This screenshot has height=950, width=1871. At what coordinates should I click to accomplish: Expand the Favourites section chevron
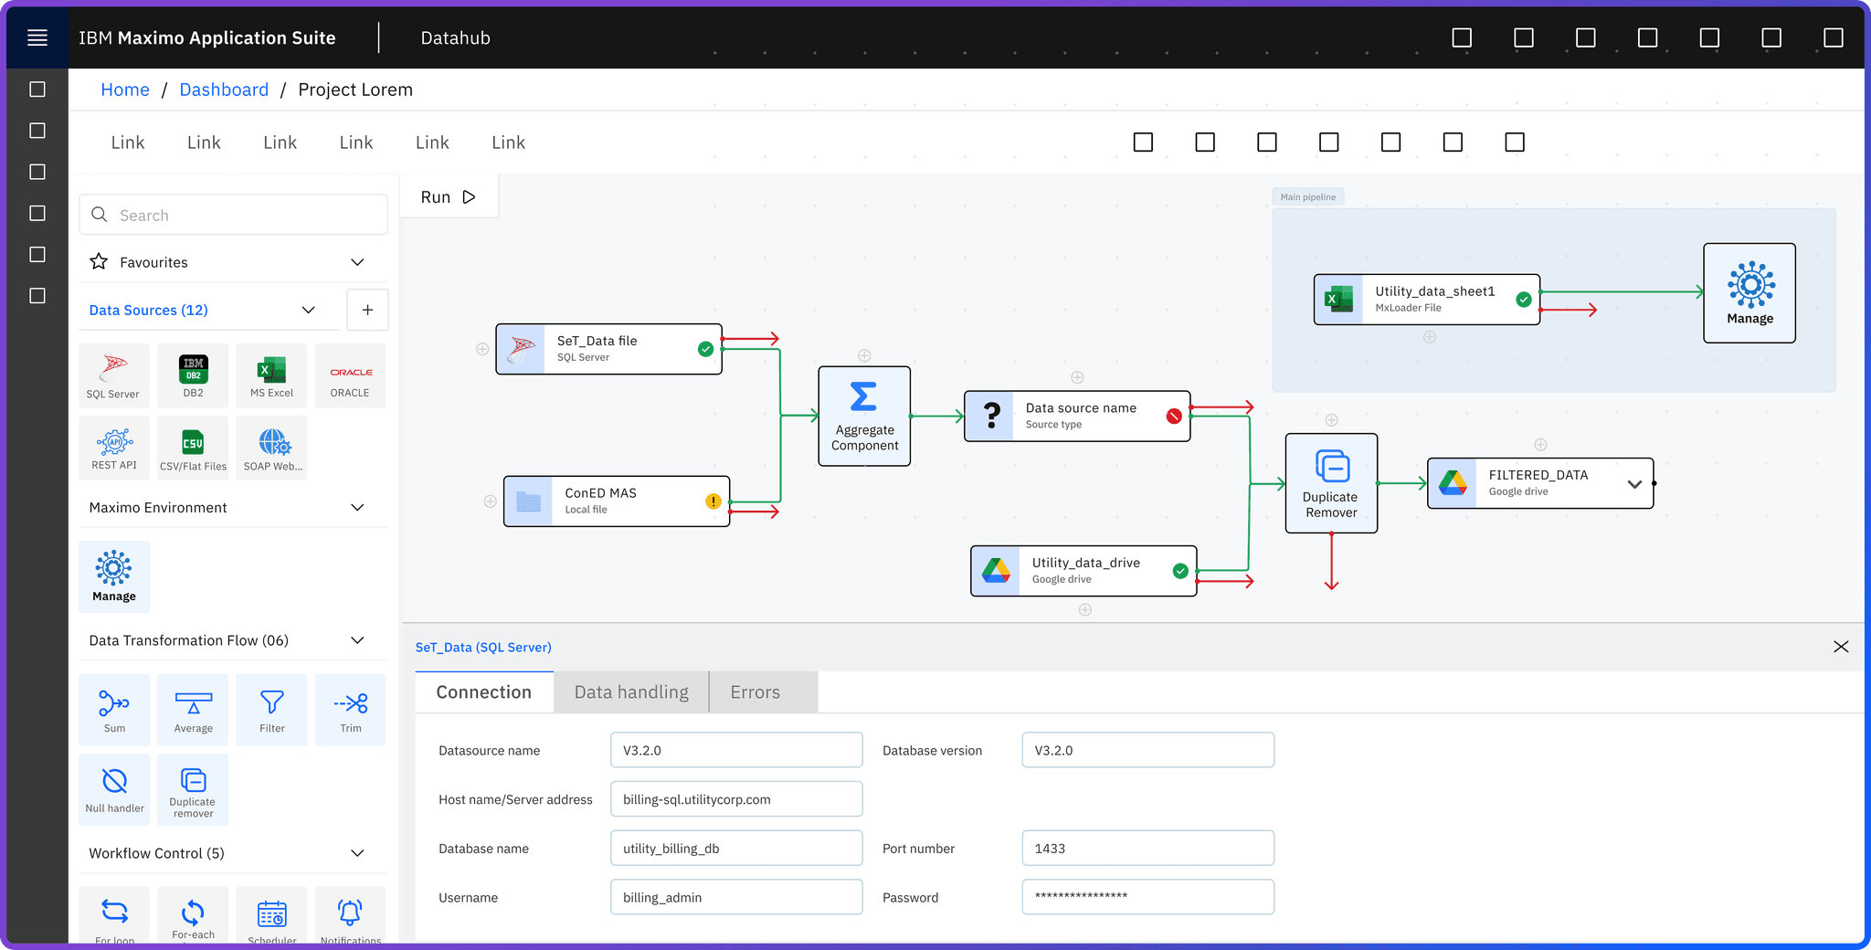pos(357,262)
